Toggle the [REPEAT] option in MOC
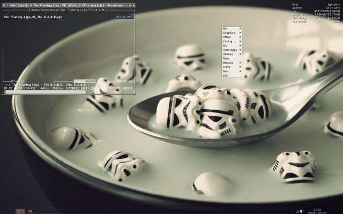Viewport: 343px width, 214px height. tap(114, 88)
